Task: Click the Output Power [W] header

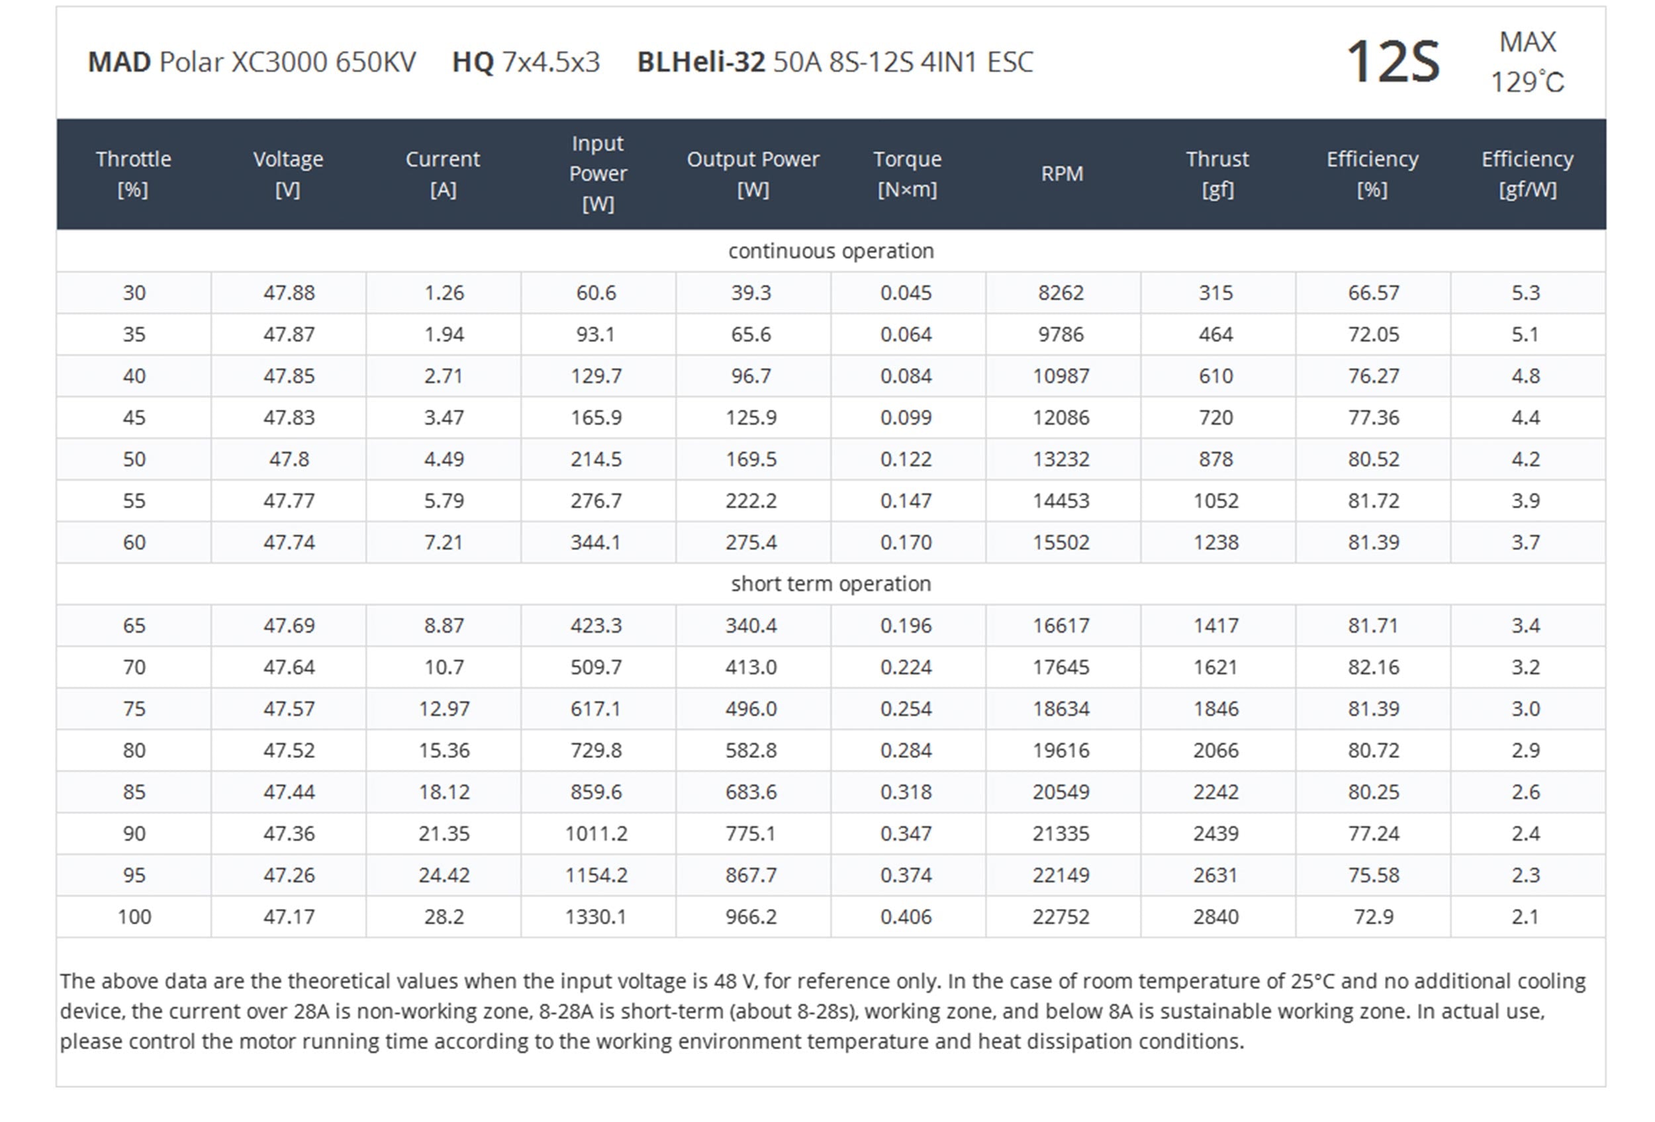Action: 753,173
